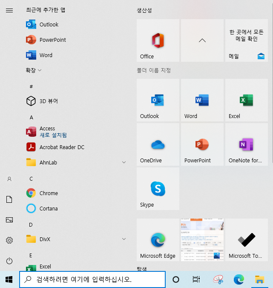
Task: Click the Windows Start button
Action: click(x=9, y=279)
